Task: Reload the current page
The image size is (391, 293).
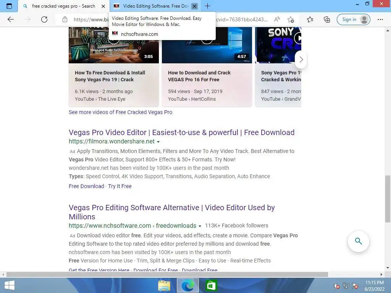Action: tap(44, 19)
